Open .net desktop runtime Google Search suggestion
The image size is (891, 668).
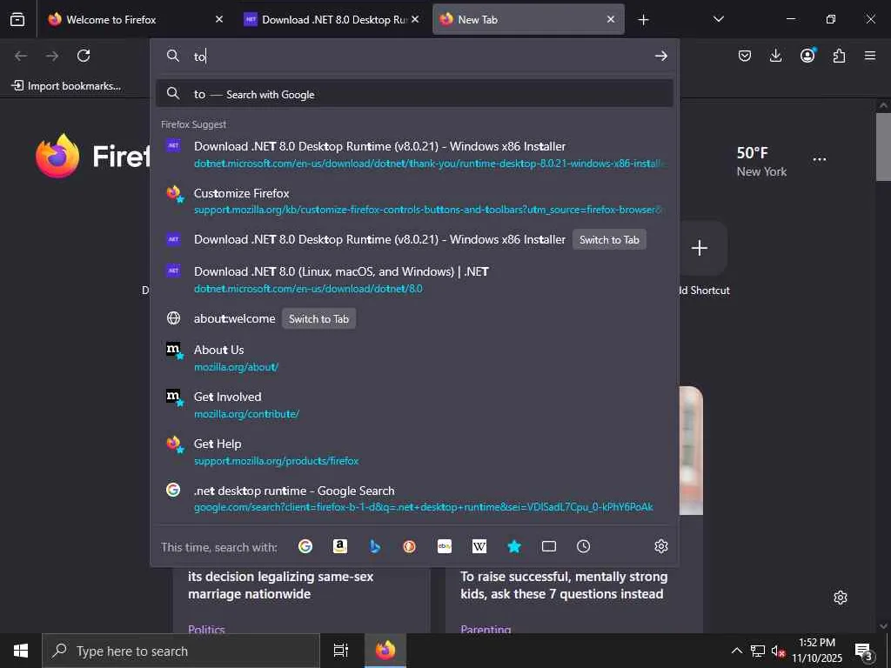click(414, 498)
